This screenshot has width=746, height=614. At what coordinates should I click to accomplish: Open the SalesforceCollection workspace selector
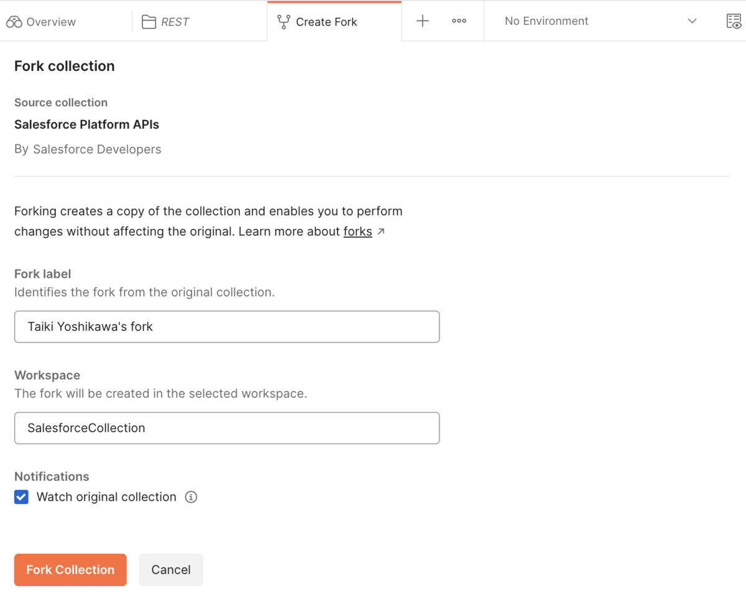(x=227, y=428)
